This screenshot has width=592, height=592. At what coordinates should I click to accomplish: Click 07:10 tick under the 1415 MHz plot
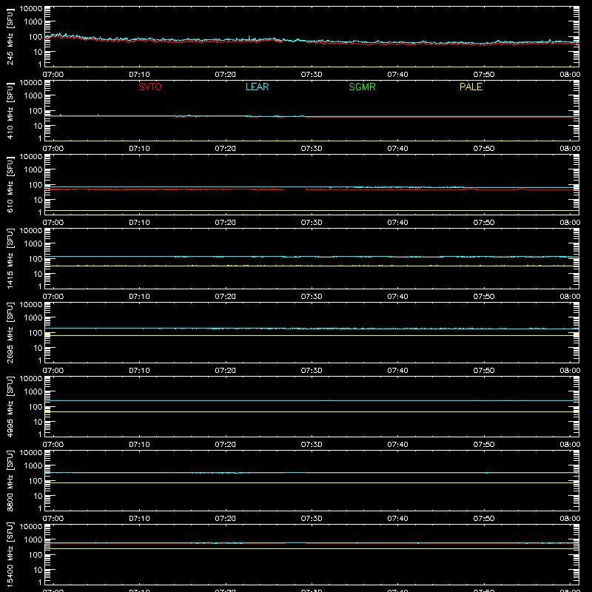pyautogui.click(x=139, y=297)
